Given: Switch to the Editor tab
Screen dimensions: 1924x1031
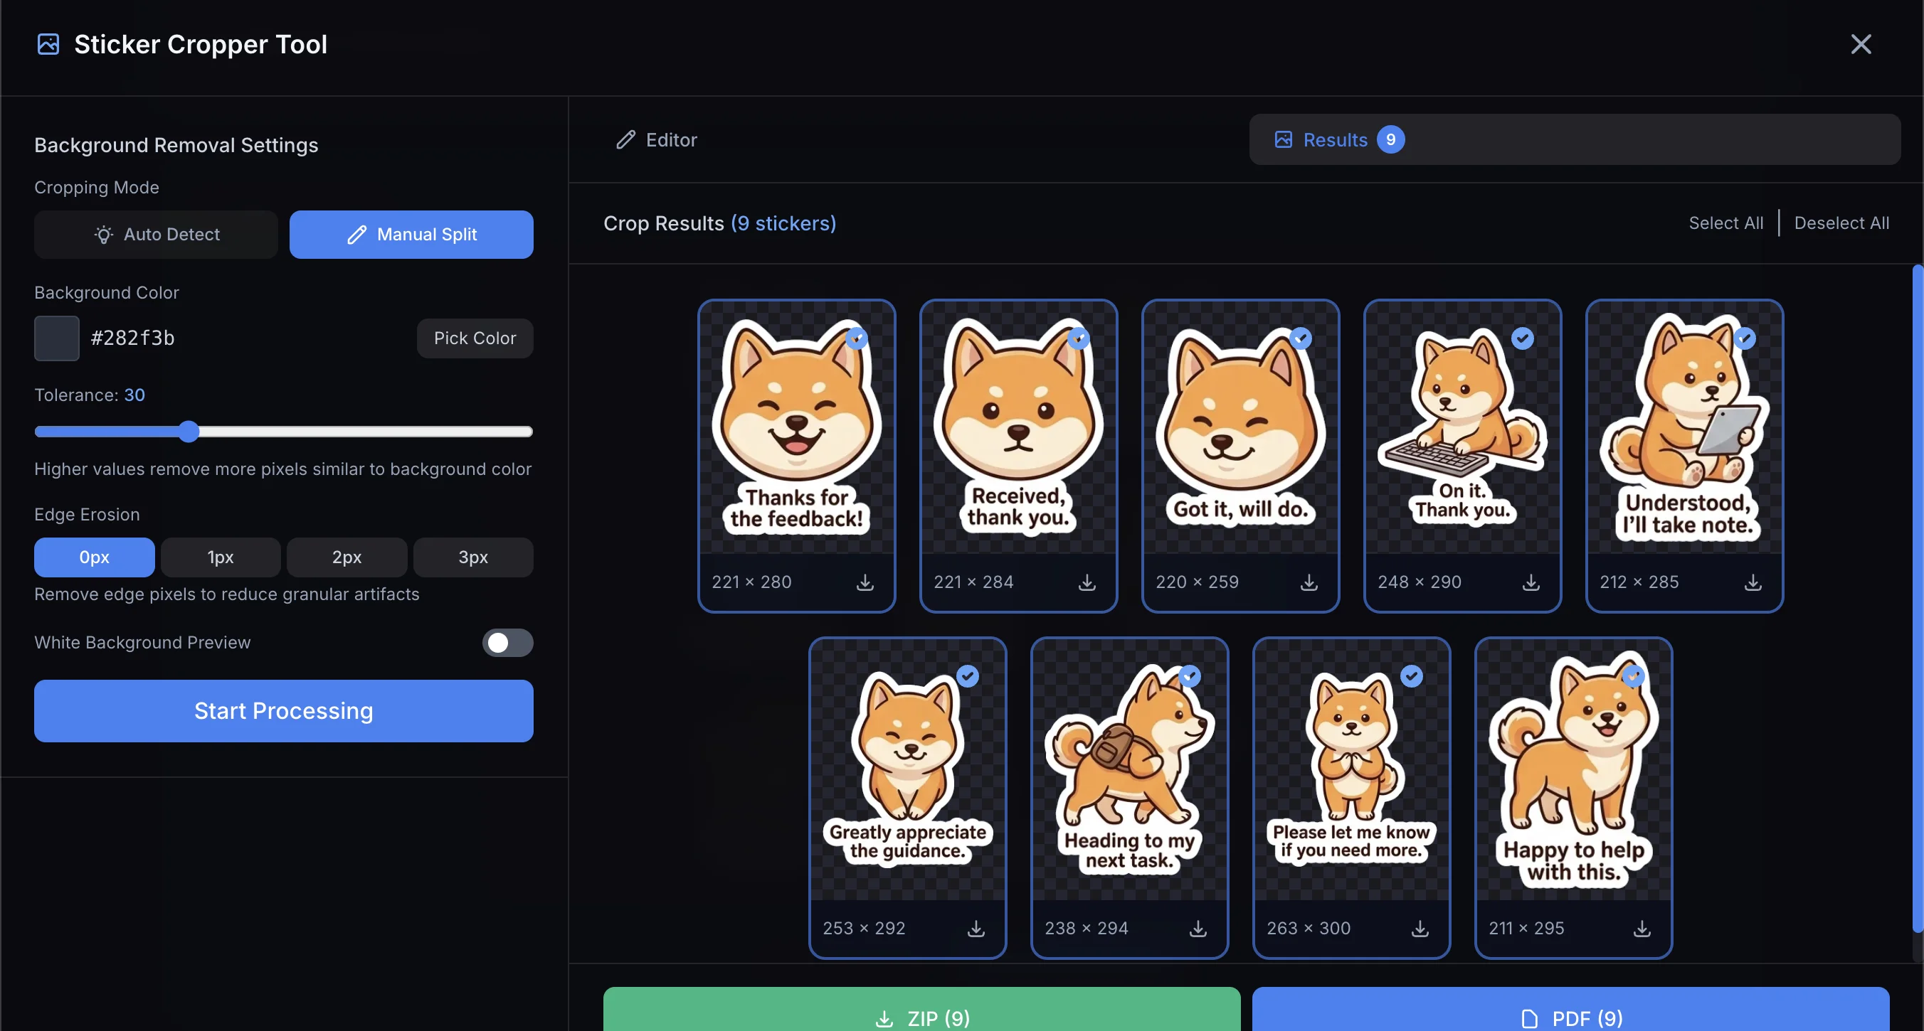Looking at the screenshot, I should [x=657, y=139].
